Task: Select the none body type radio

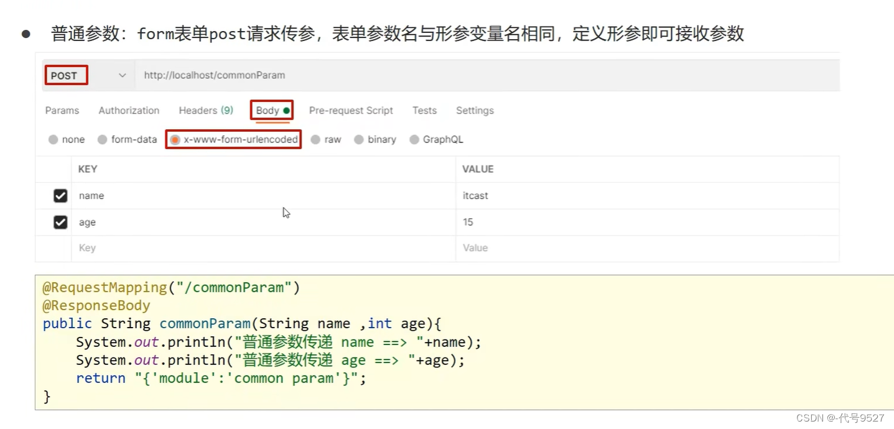Action: point(54,140)
